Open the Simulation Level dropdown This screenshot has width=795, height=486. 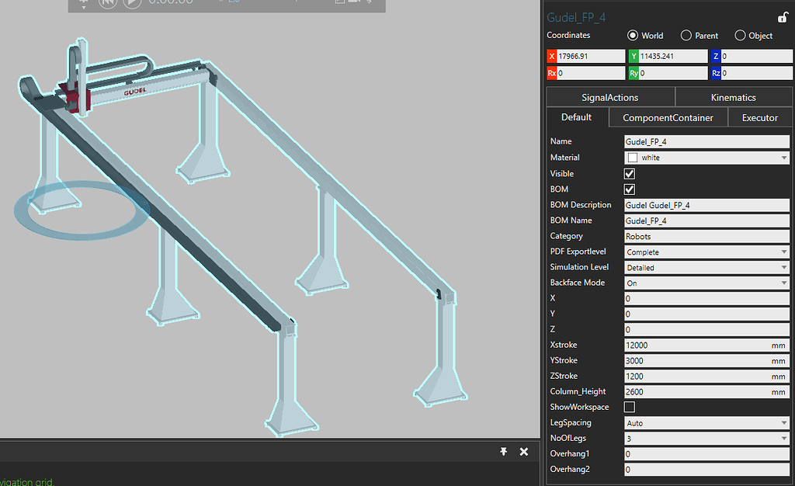(x=784, y=267)
